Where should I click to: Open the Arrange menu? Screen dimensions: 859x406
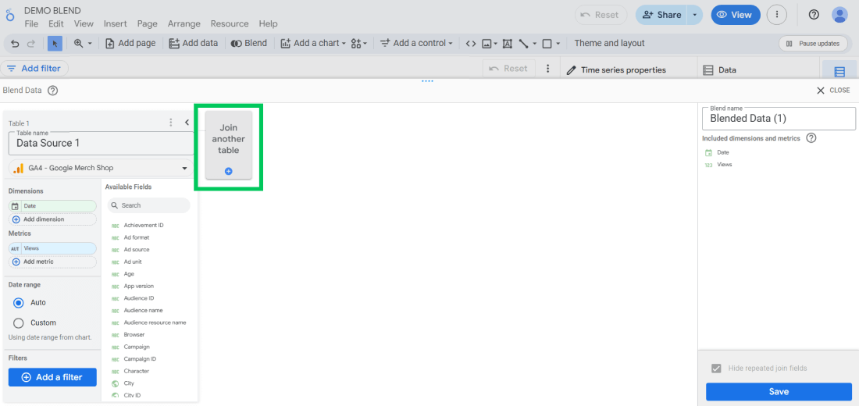(184, 24)
